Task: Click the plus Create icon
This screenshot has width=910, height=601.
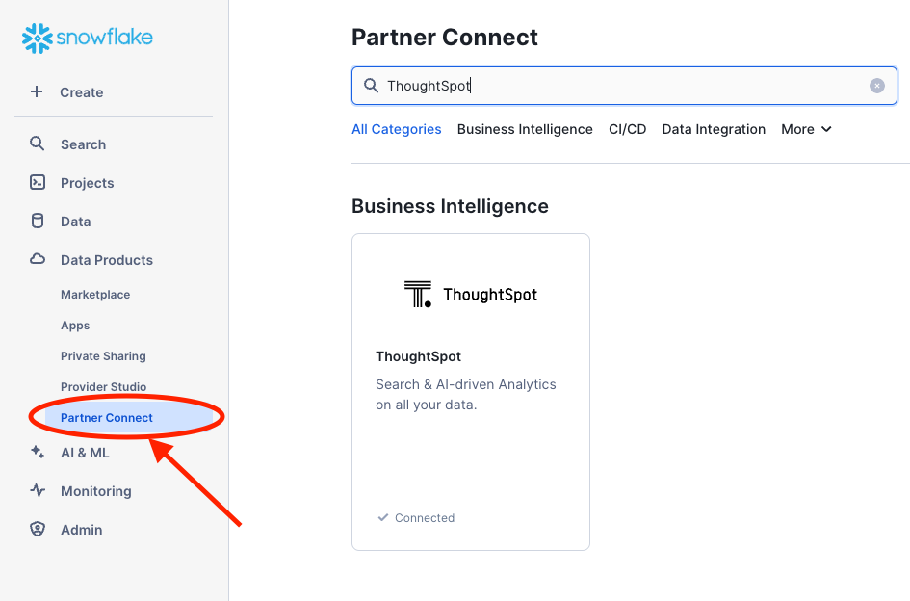Action: (x=37, y=92)
